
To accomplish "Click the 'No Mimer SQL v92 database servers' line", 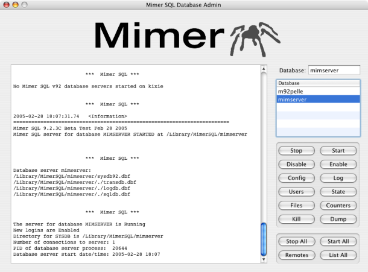I will click(88, 86).
